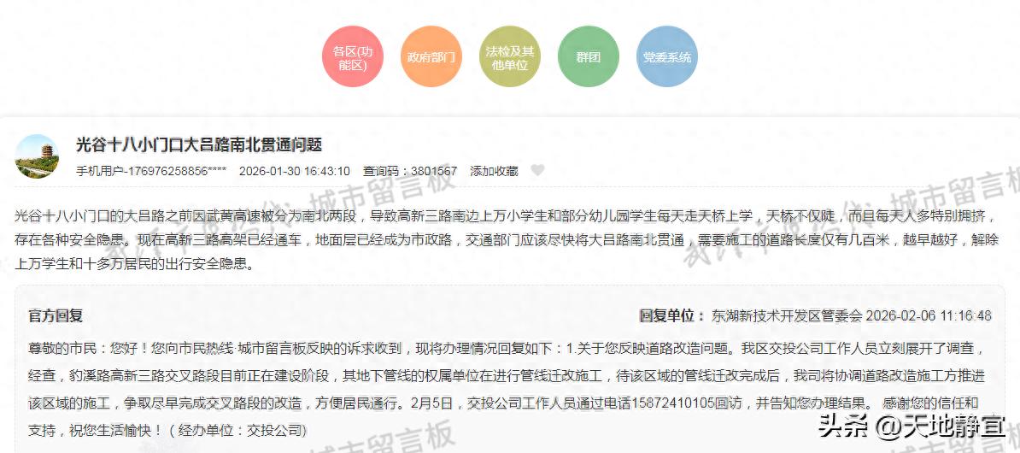This screenshot has height=453, width=1020.
Task: Open the 法检及其他单位 category circle
Action: [x=509, y=57]
